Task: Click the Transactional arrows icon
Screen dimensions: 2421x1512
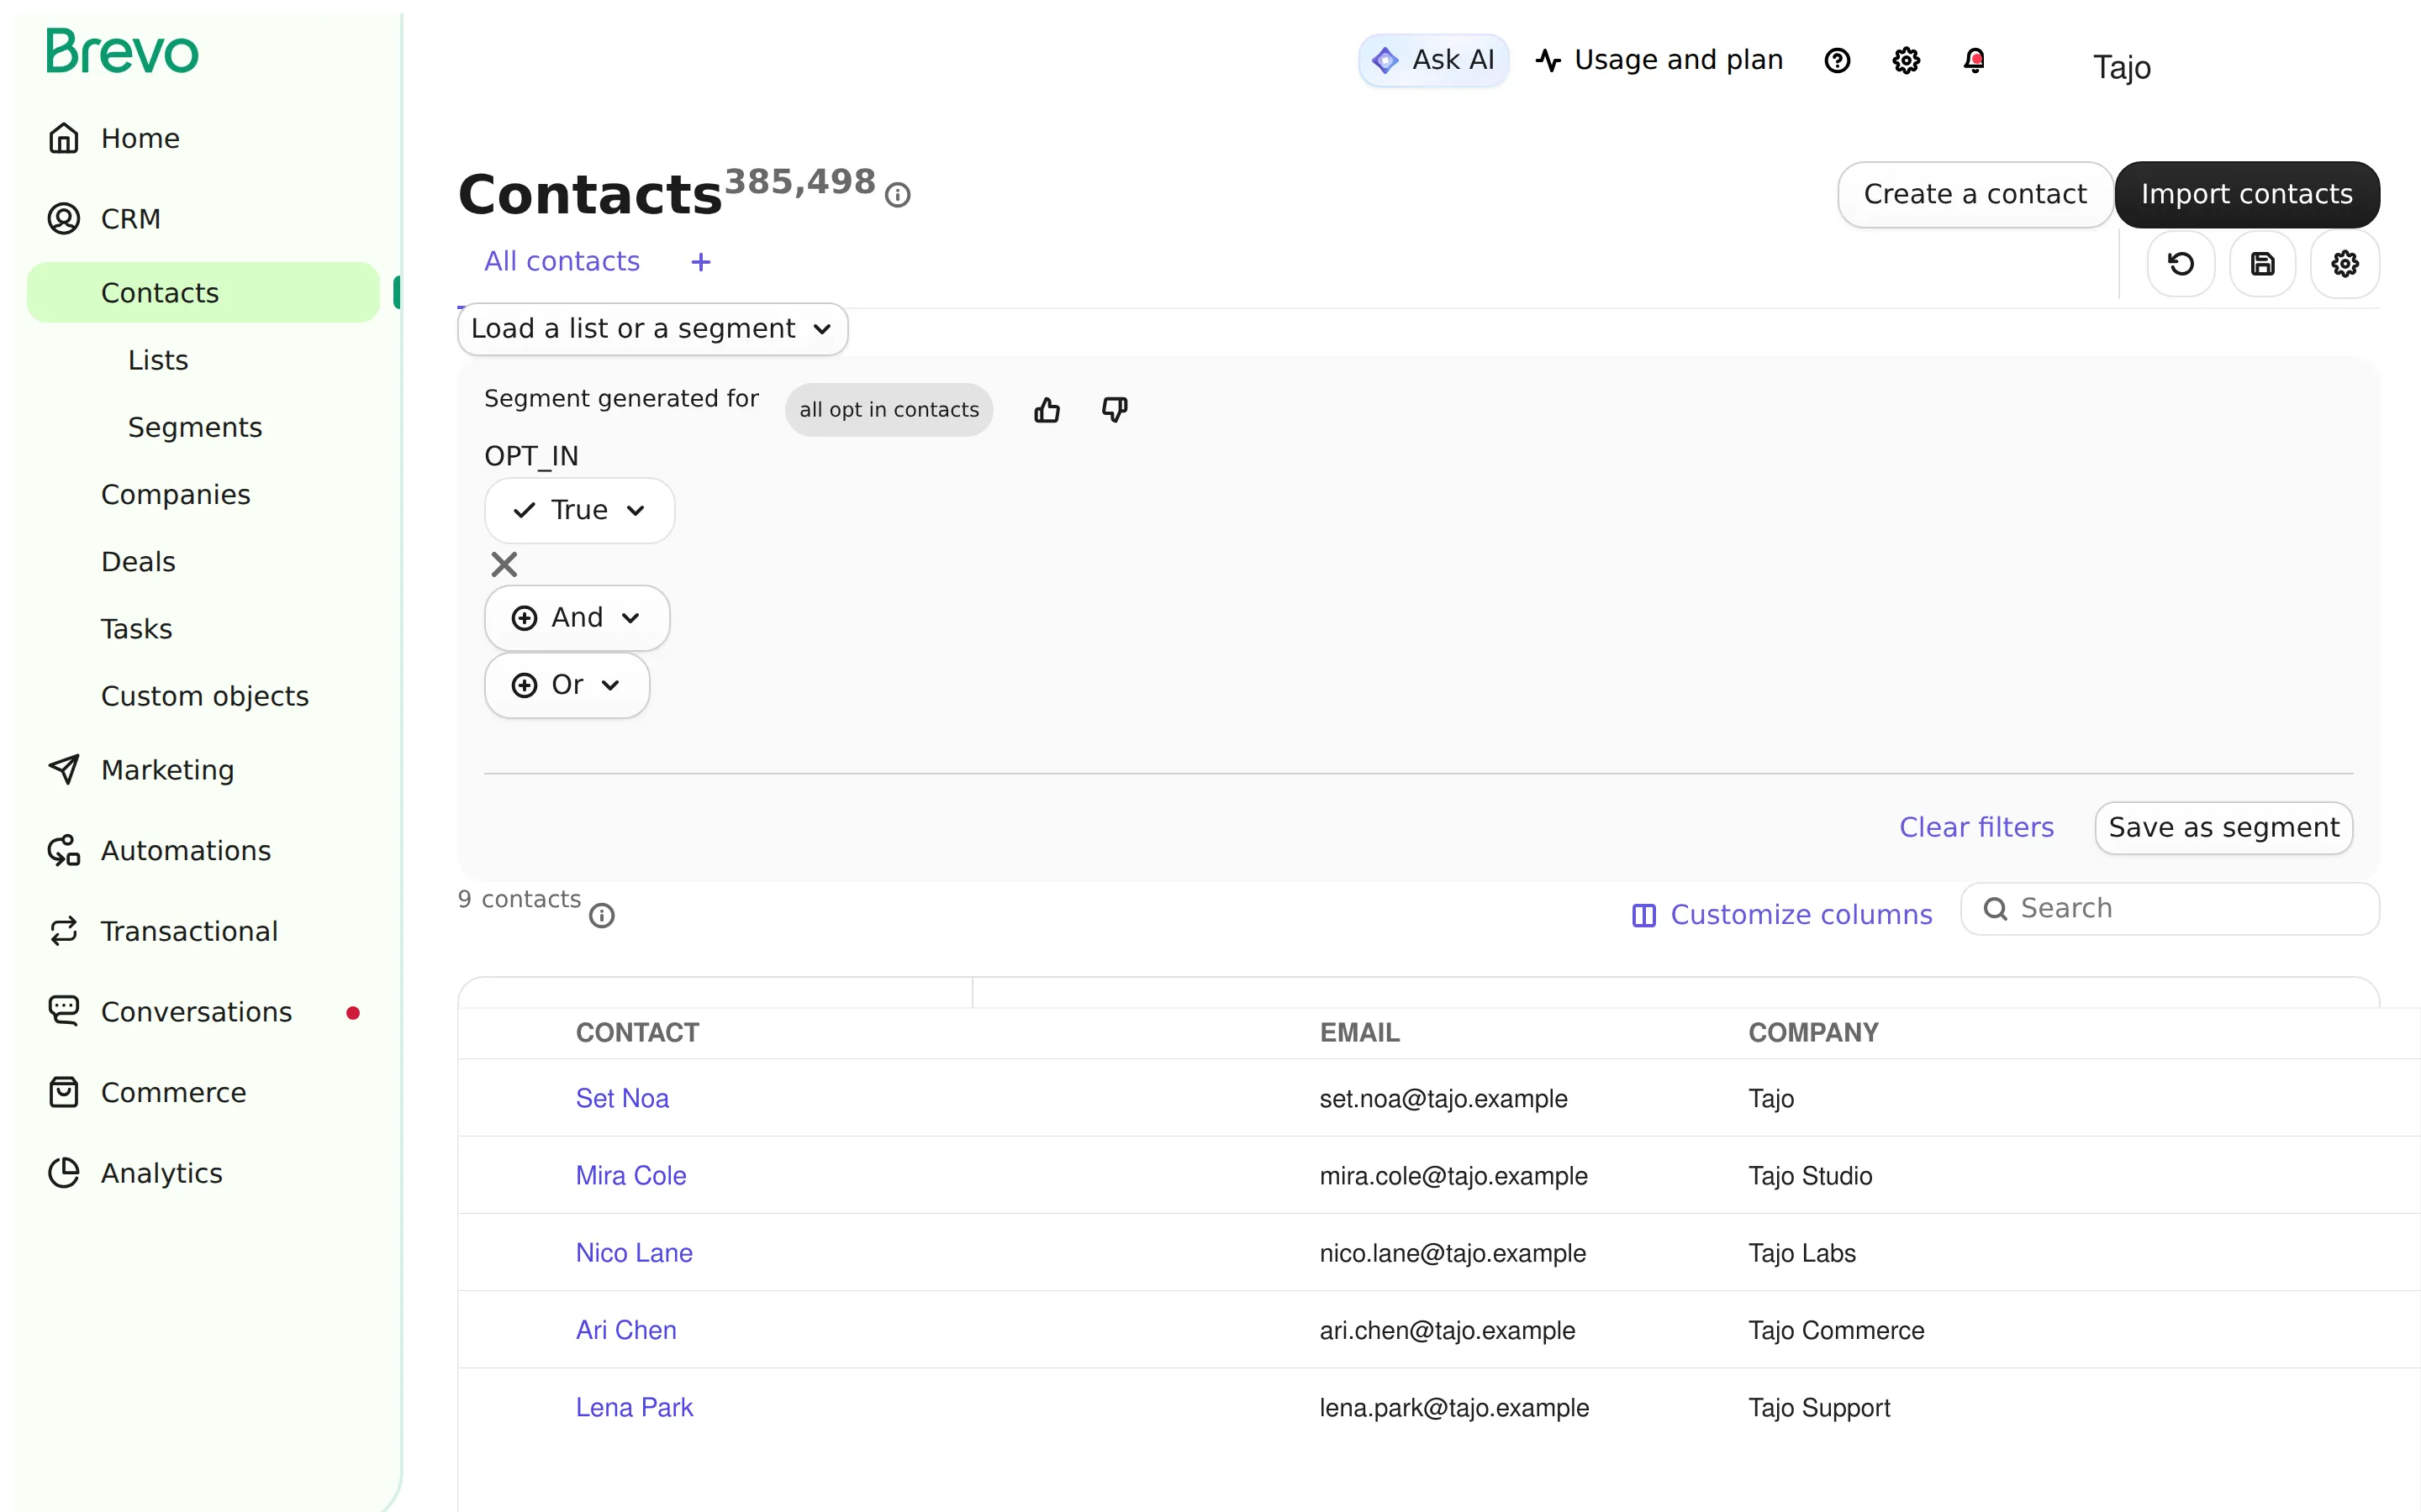Action: click(64, 931)
